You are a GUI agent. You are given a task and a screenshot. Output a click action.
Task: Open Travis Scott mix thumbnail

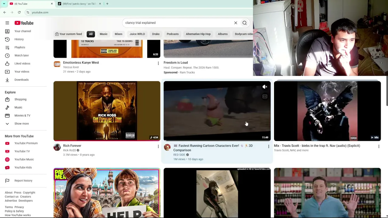coord(327,111)
